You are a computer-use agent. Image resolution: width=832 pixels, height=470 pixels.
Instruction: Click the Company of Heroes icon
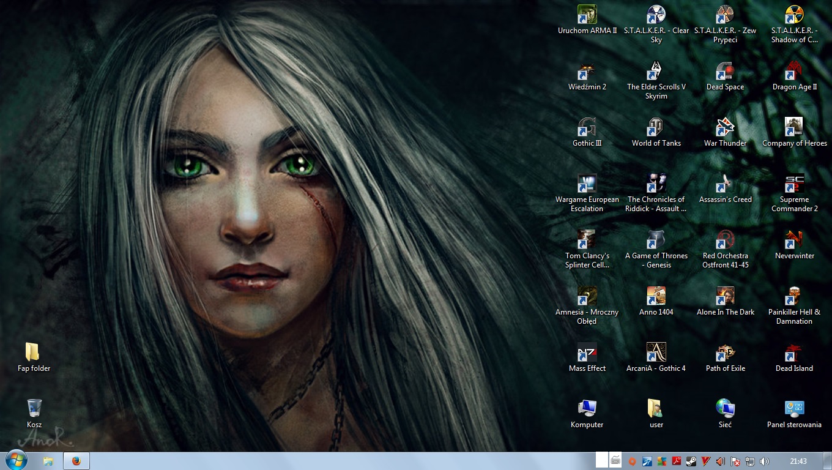pyautogui.click(x=794, y=133)
